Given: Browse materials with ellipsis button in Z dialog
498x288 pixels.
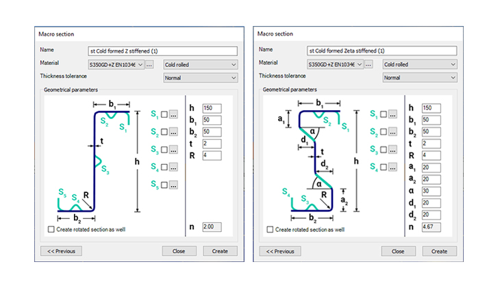Looking at the screenshot, I should coord(150,64).
